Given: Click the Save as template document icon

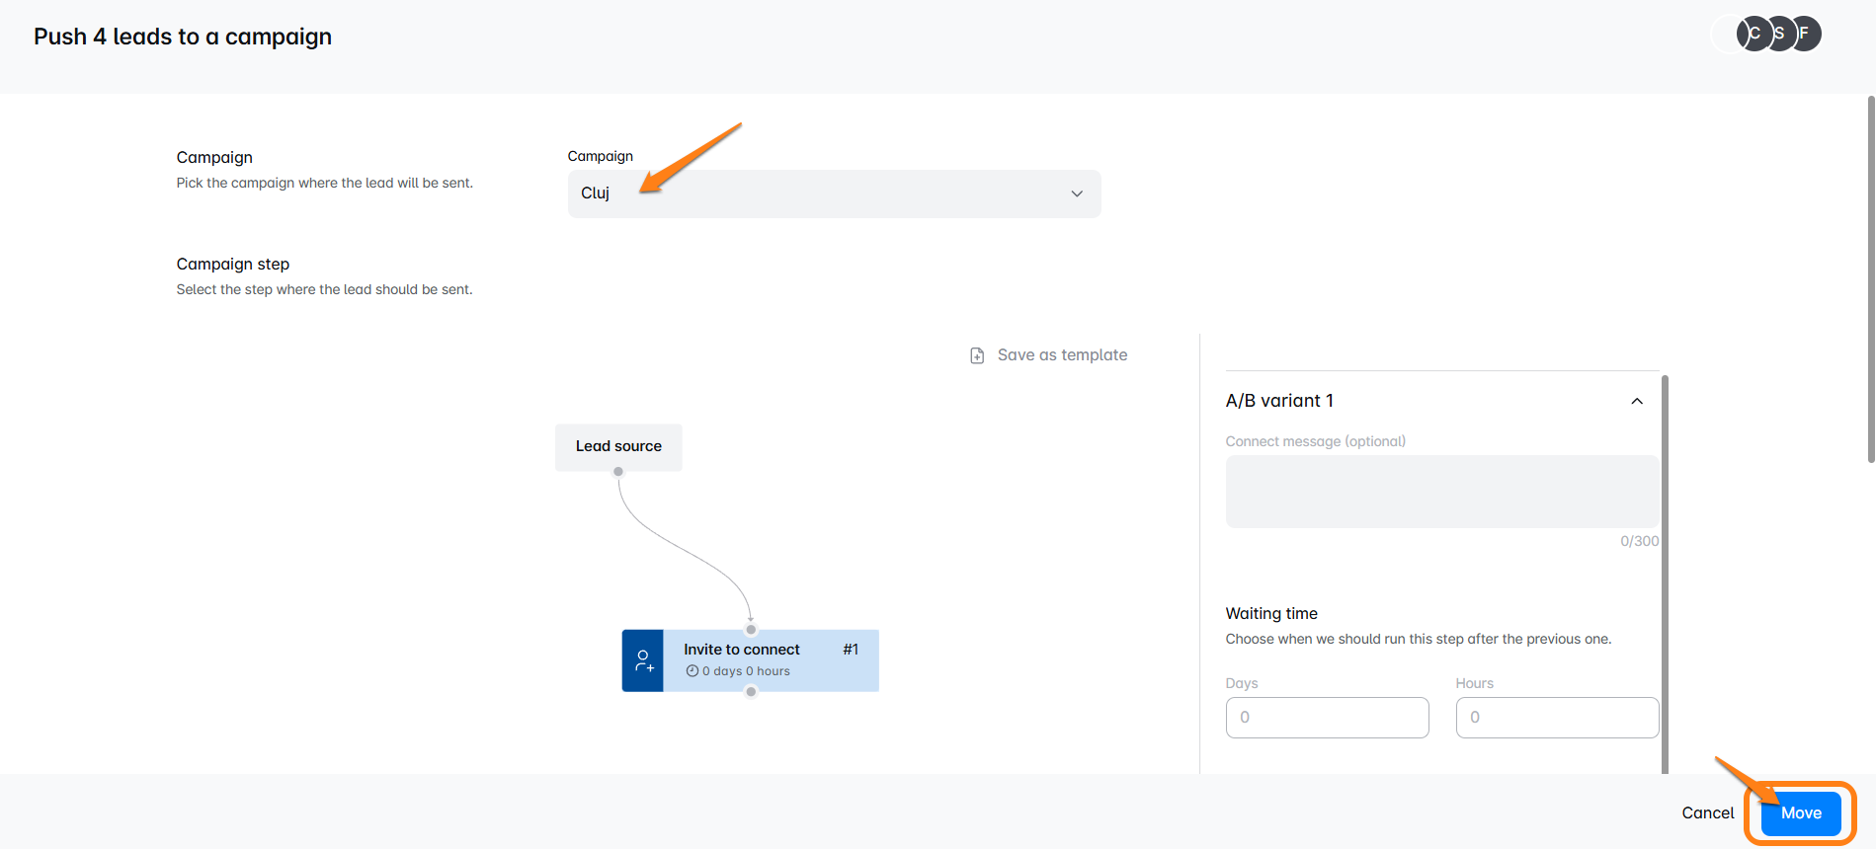Looking at the screenshot, I should [x=977, y=355].
